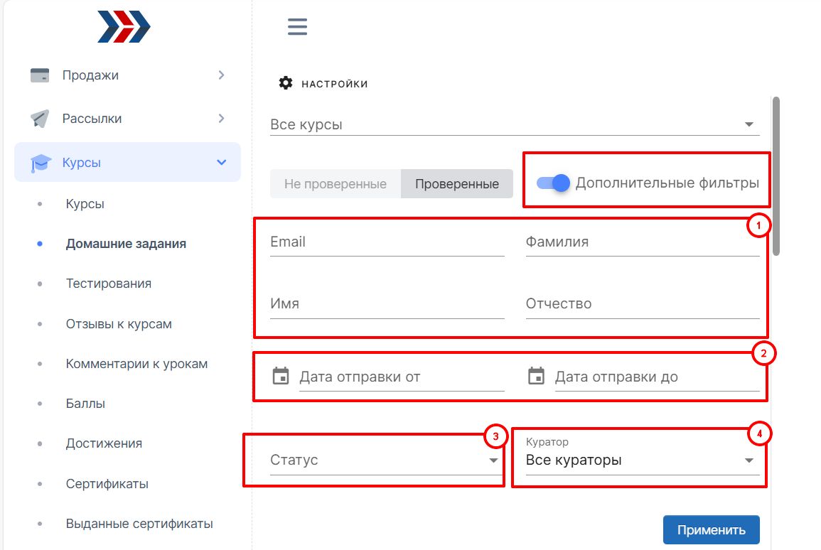This screenshot has width=821, height=550.
Task: Click the Продажи card icon
Action: click(40, 75)
